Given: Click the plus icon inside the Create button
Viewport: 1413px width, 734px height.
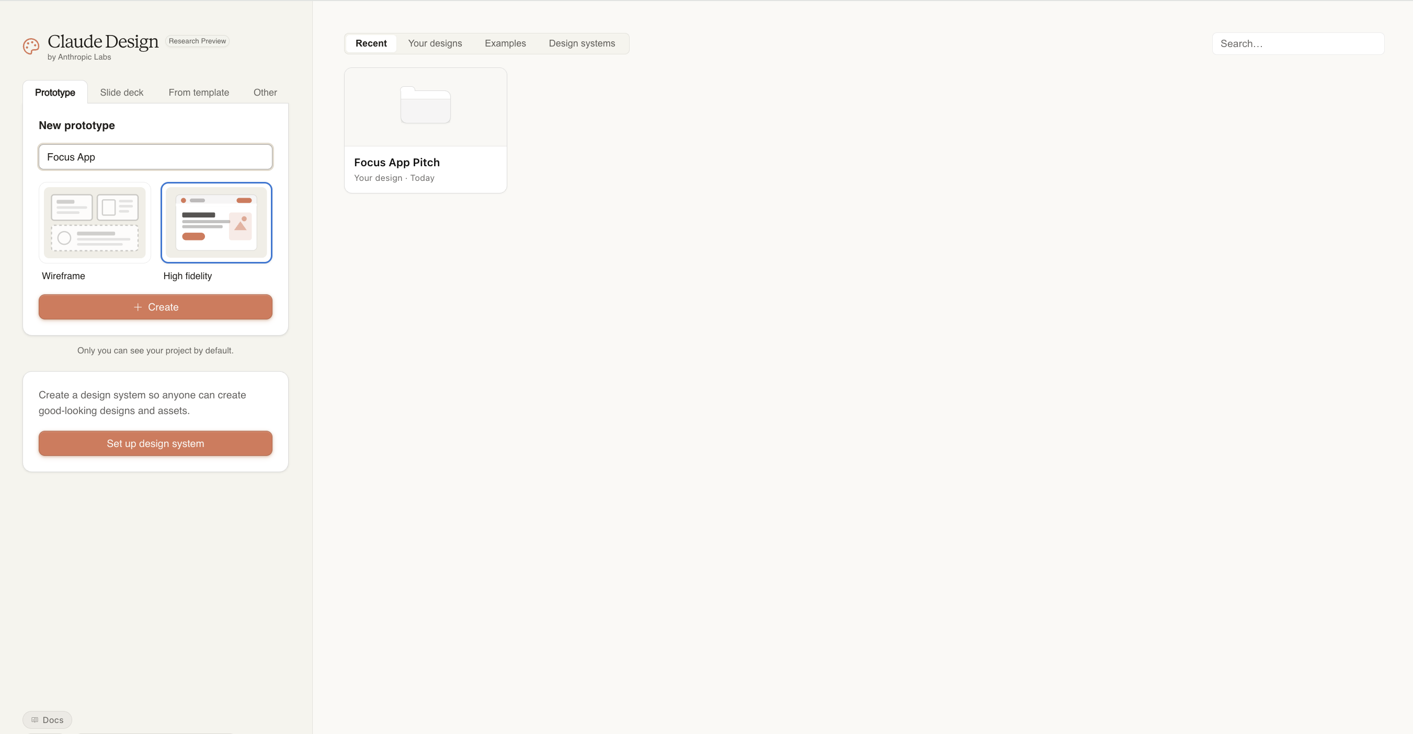Looking at the screenshot, I should coord(137,307).
